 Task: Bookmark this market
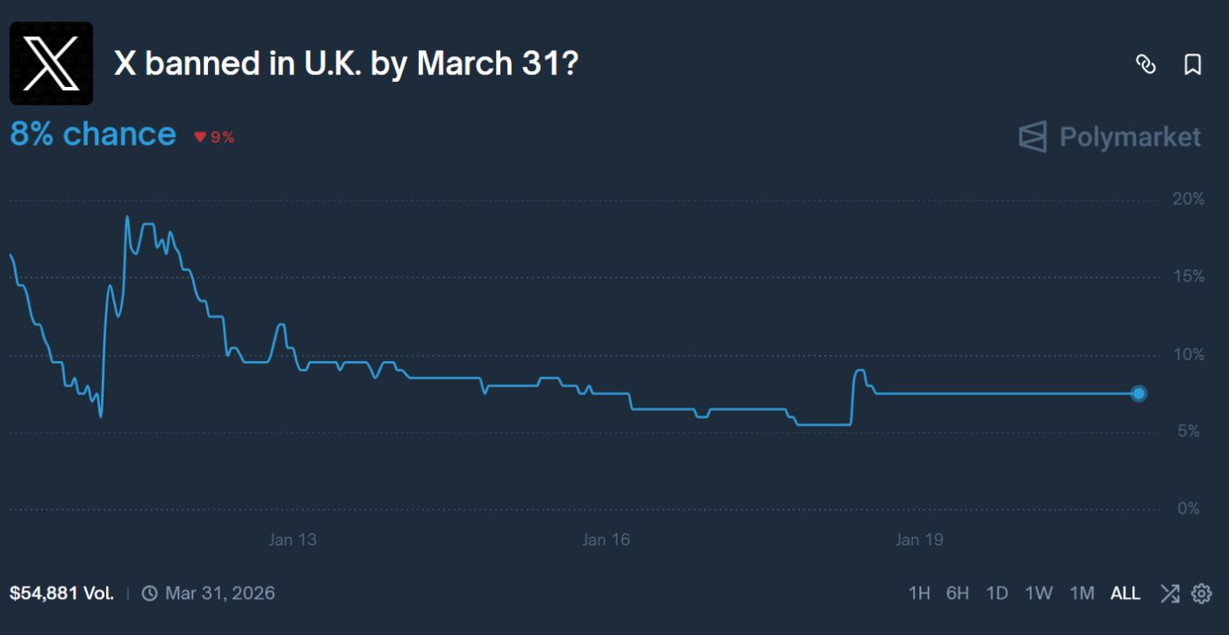1192,64
